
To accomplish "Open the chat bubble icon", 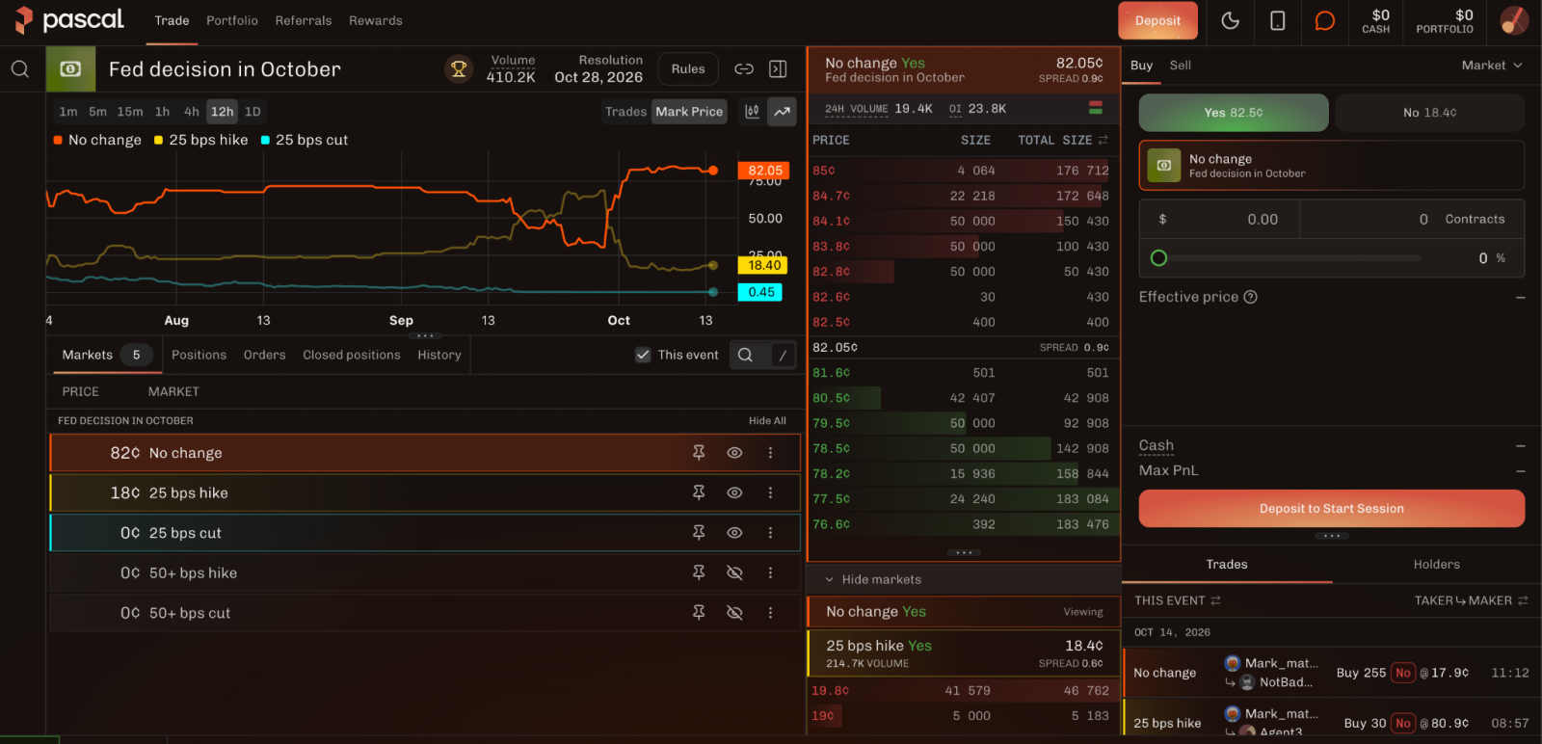I will tap(1325, 20).
